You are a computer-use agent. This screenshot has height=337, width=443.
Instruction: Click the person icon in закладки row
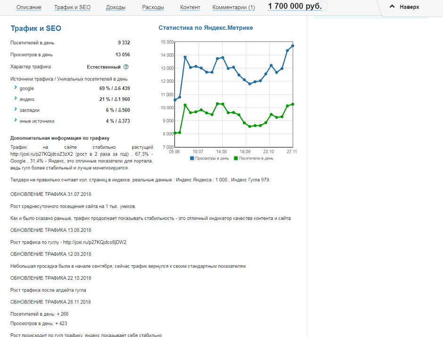(120, 110)
